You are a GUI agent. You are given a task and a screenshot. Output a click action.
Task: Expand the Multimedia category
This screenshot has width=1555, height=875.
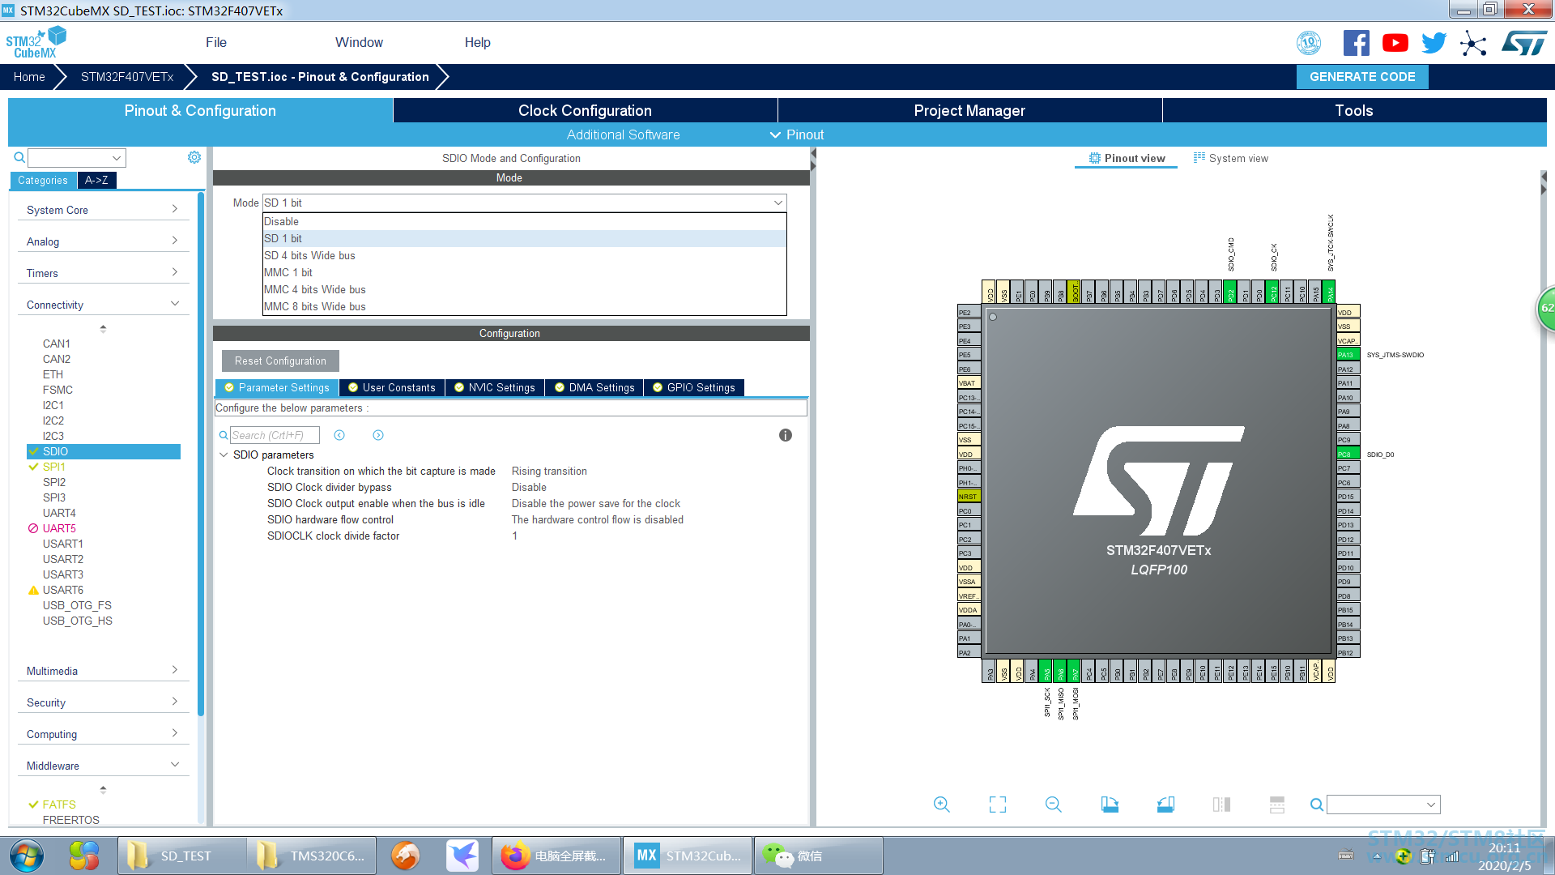(x=103, y=671)
